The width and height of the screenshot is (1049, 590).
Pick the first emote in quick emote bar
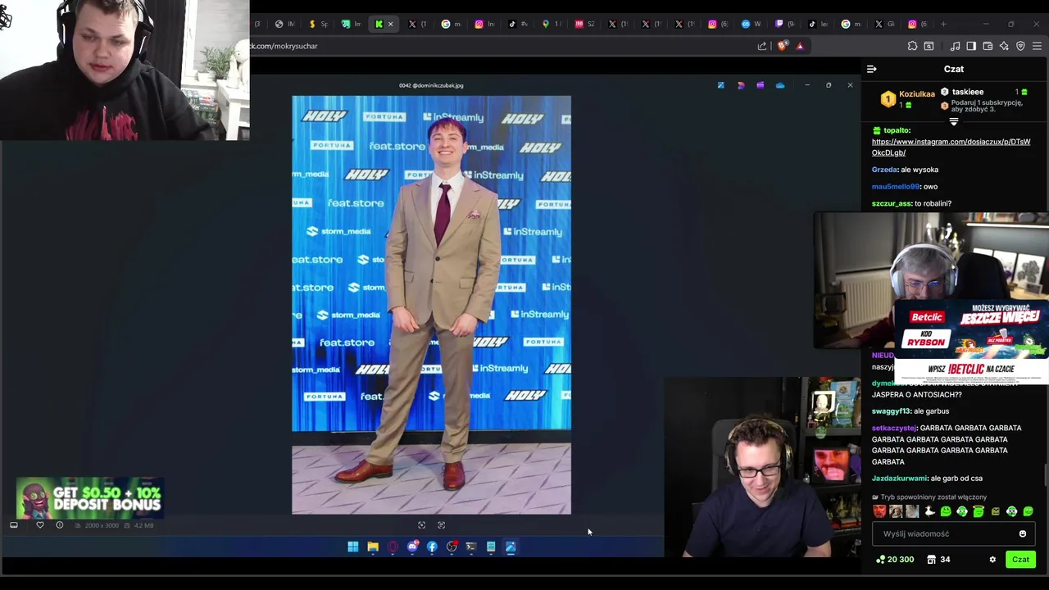(879, 511)
